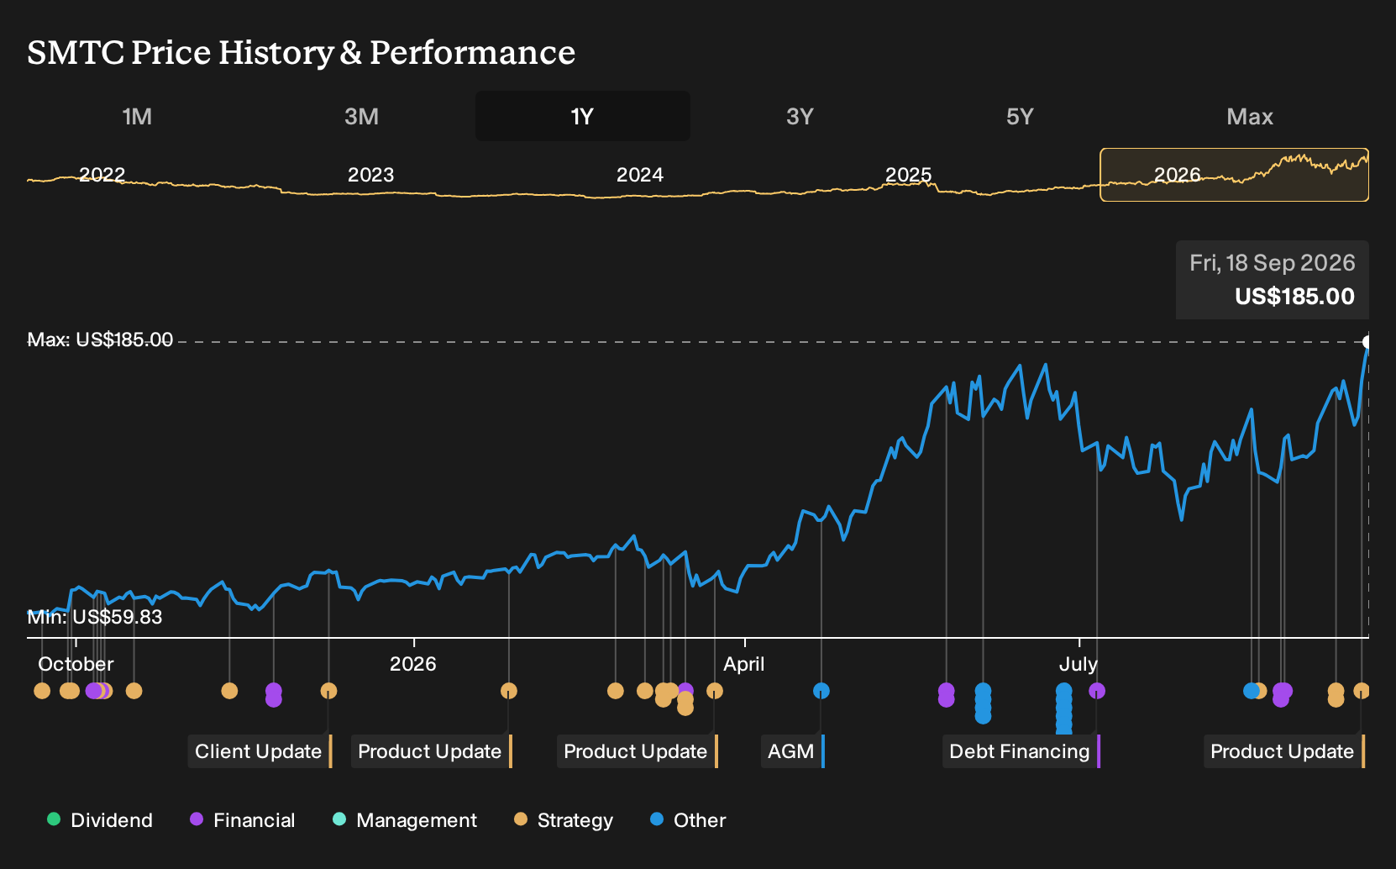Toggle the Management legend filter
1396x869 pixels.
pos(405,820)
